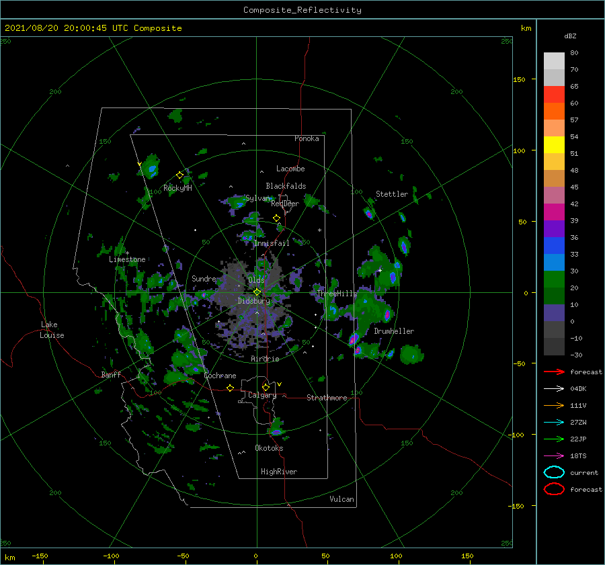Click the cyan 27ZW arrow legend icon
This screenshot has height=565, width=605.
click(554, 423)
